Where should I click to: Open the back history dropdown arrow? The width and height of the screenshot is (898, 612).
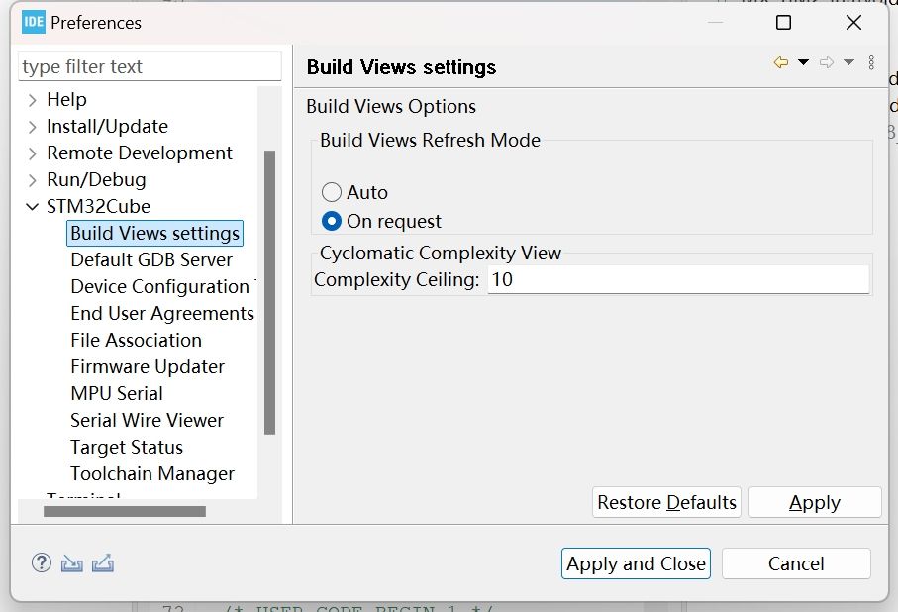pos(803,63)
